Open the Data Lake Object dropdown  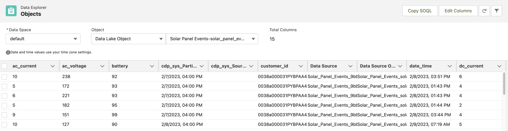[129, 39]
